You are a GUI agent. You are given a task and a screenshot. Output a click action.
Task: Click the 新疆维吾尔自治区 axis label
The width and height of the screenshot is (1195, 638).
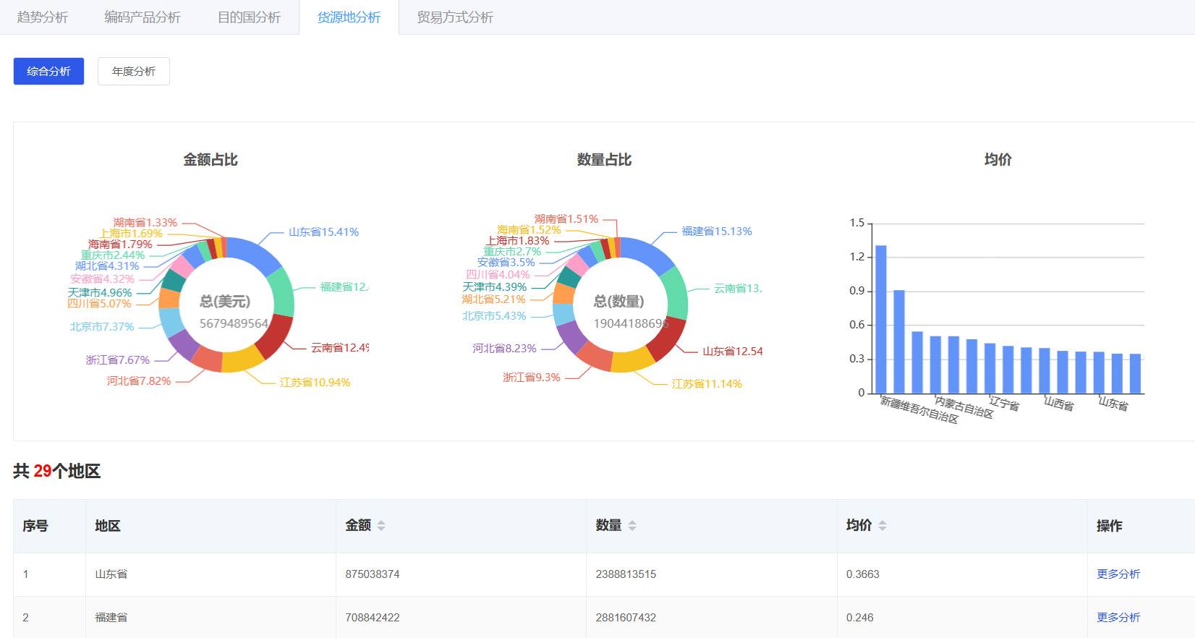(920, 409)
